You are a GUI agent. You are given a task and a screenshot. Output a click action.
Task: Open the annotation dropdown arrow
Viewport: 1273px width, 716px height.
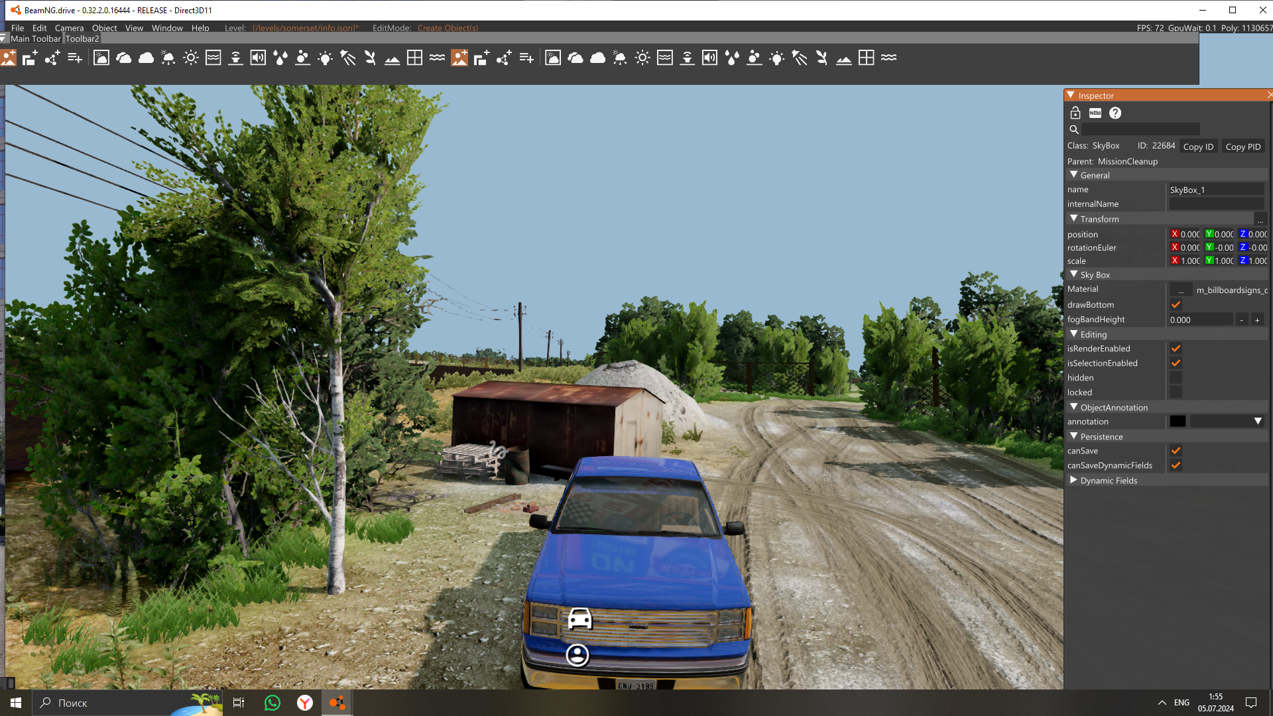click(x=1258, y=422)
